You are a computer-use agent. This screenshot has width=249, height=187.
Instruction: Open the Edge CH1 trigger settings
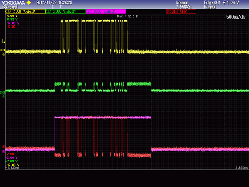coord(212,3)
